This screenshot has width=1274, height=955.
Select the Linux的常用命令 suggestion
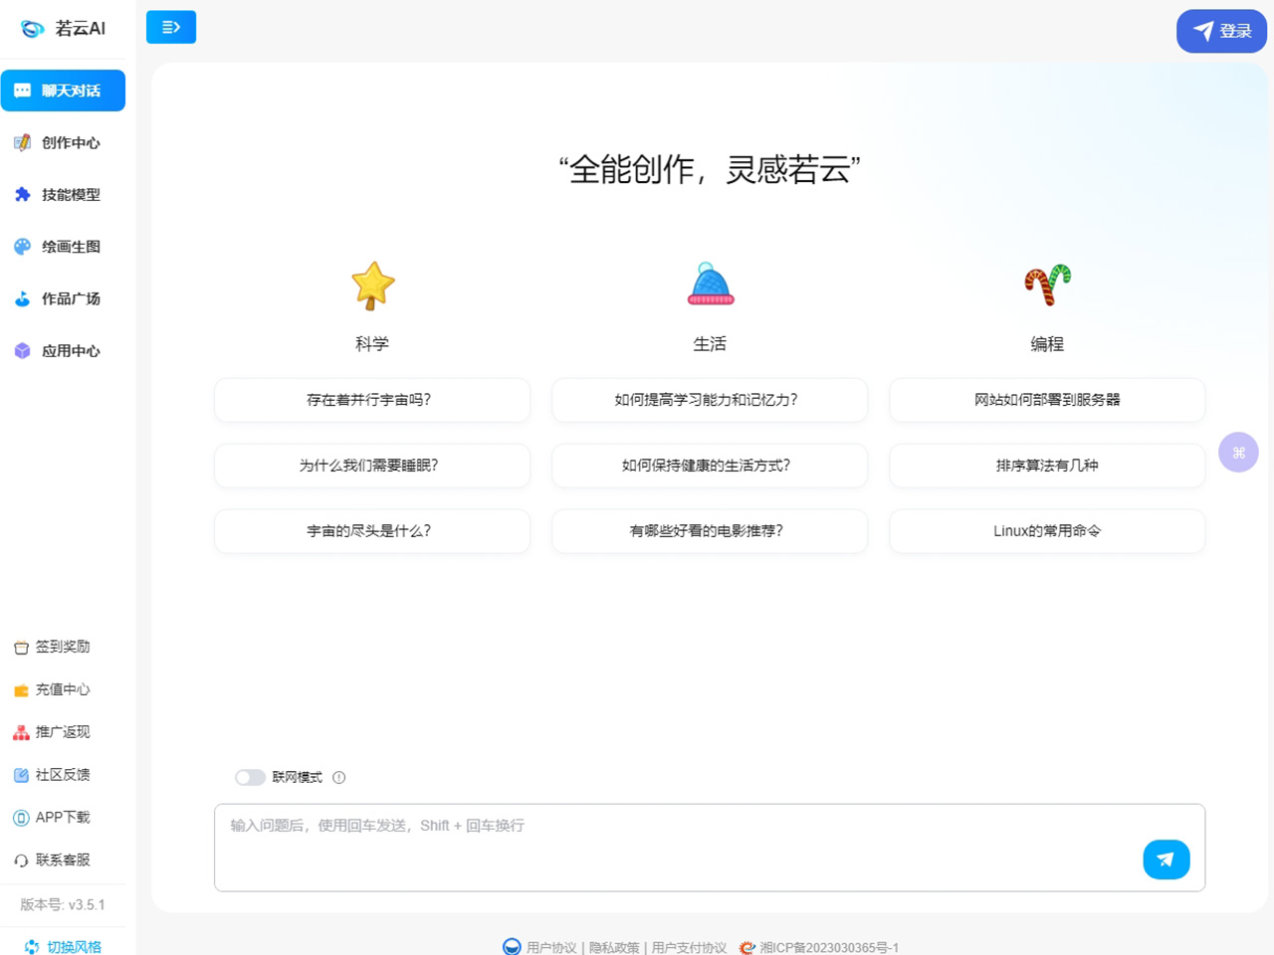point(1046,531)
